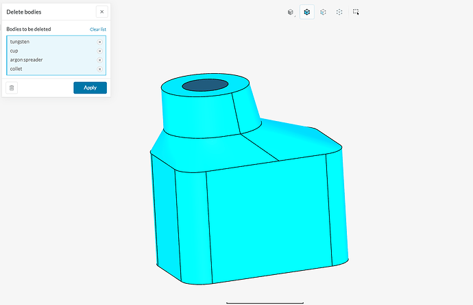The width and height of the screenshot is (473, 305).
Task: Click the trash can delete icon
Action: coord(12,88)
